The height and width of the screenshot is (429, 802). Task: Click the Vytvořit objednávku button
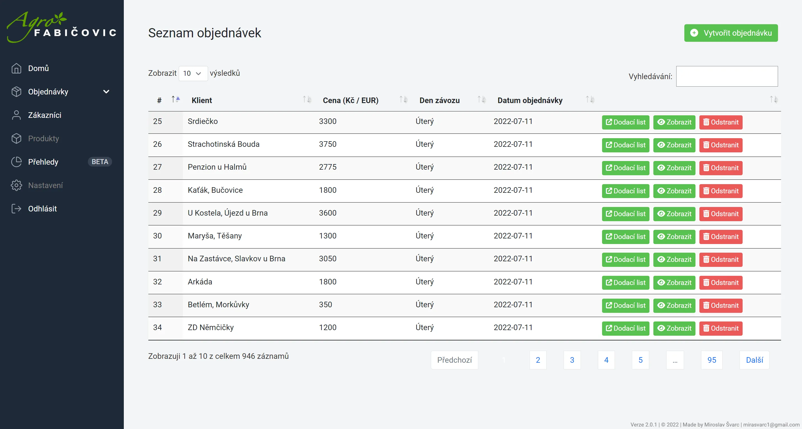(731, 33)
